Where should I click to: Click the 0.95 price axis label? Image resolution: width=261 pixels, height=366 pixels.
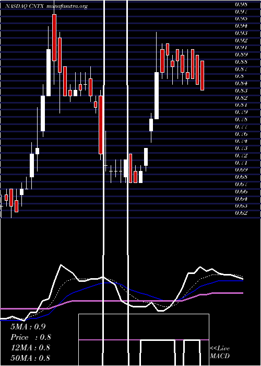[241, 18]
